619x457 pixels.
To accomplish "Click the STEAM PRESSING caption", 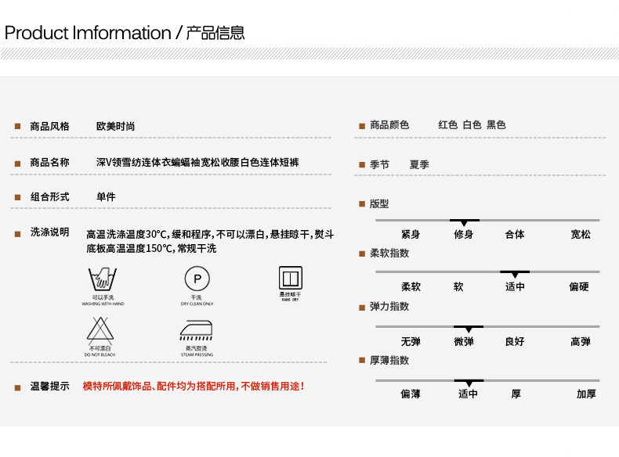I will click(x=197, y=354).
